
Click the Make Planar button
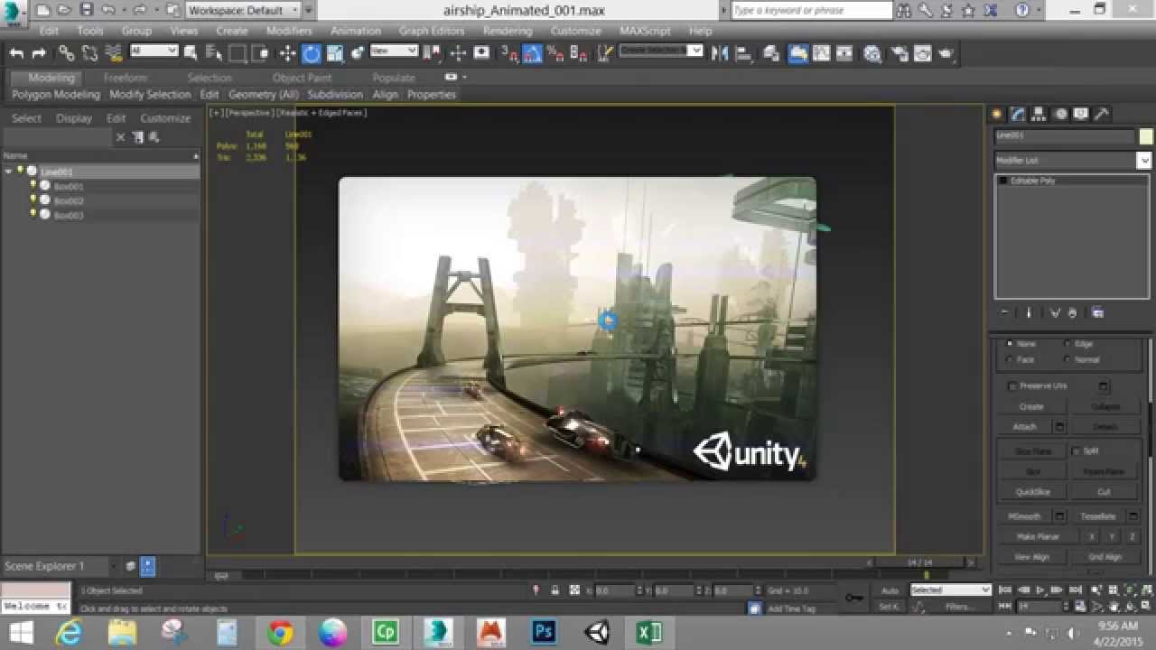tap(1039, 535)
